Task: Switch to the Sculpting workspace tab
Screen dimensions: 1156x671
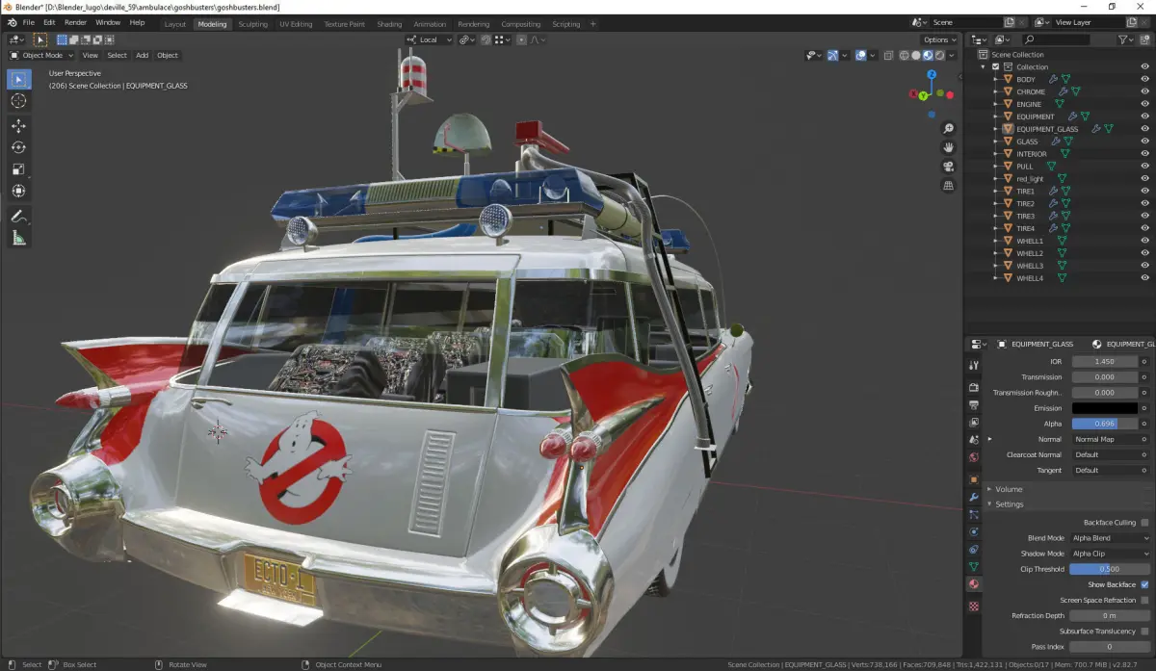Action: 252,23
